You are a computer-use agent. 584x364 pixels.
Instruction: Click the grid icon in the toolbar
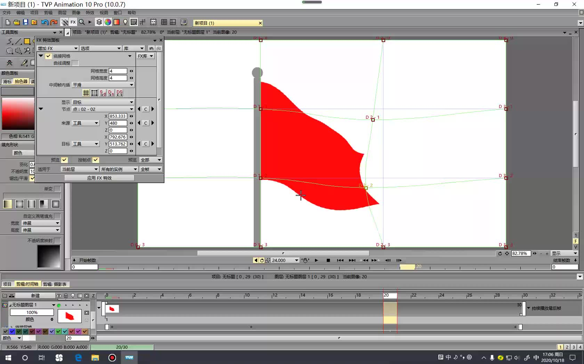(x=164, y=22)
